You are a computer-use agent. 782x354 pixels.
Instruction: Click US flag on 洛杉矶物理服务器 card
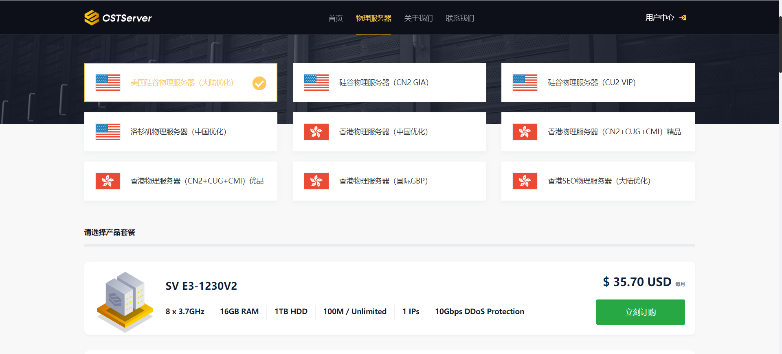108,132
